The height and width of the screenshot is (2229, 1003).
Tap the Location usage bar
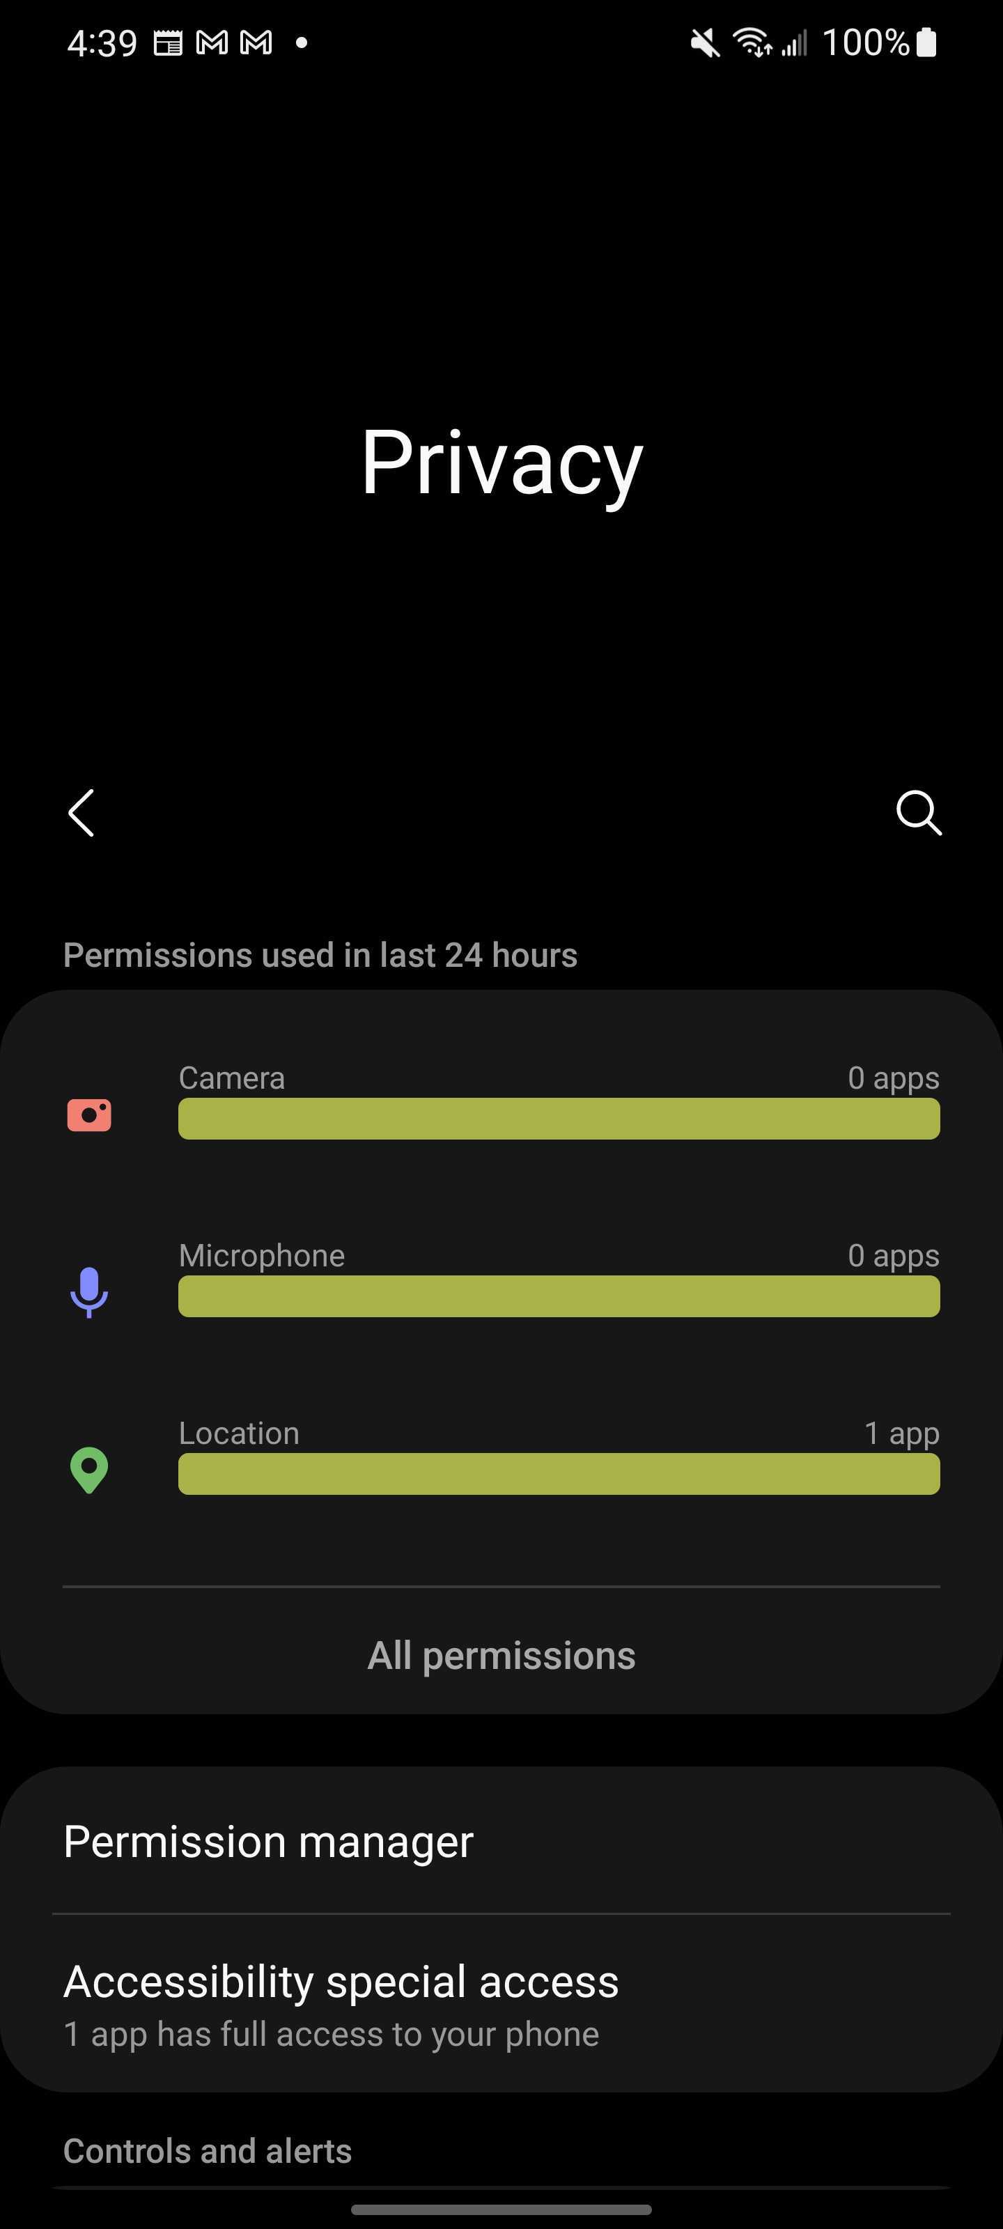tap(559, 1474)
